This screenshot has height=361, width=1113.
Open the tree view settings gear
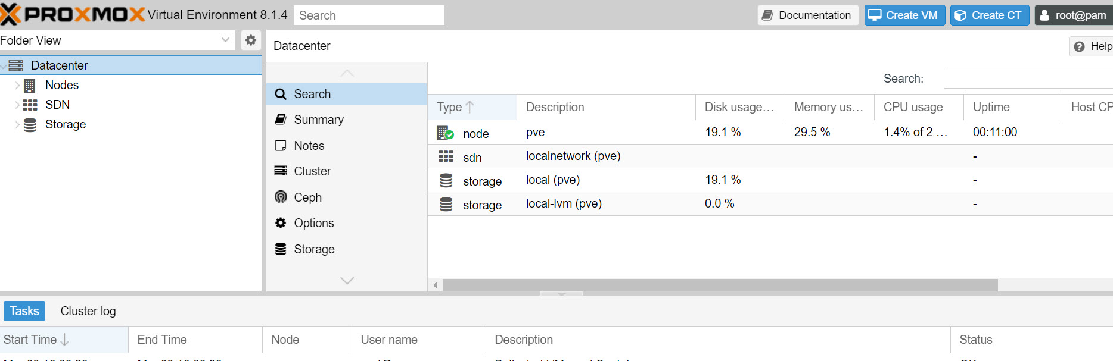coord(251,40)
